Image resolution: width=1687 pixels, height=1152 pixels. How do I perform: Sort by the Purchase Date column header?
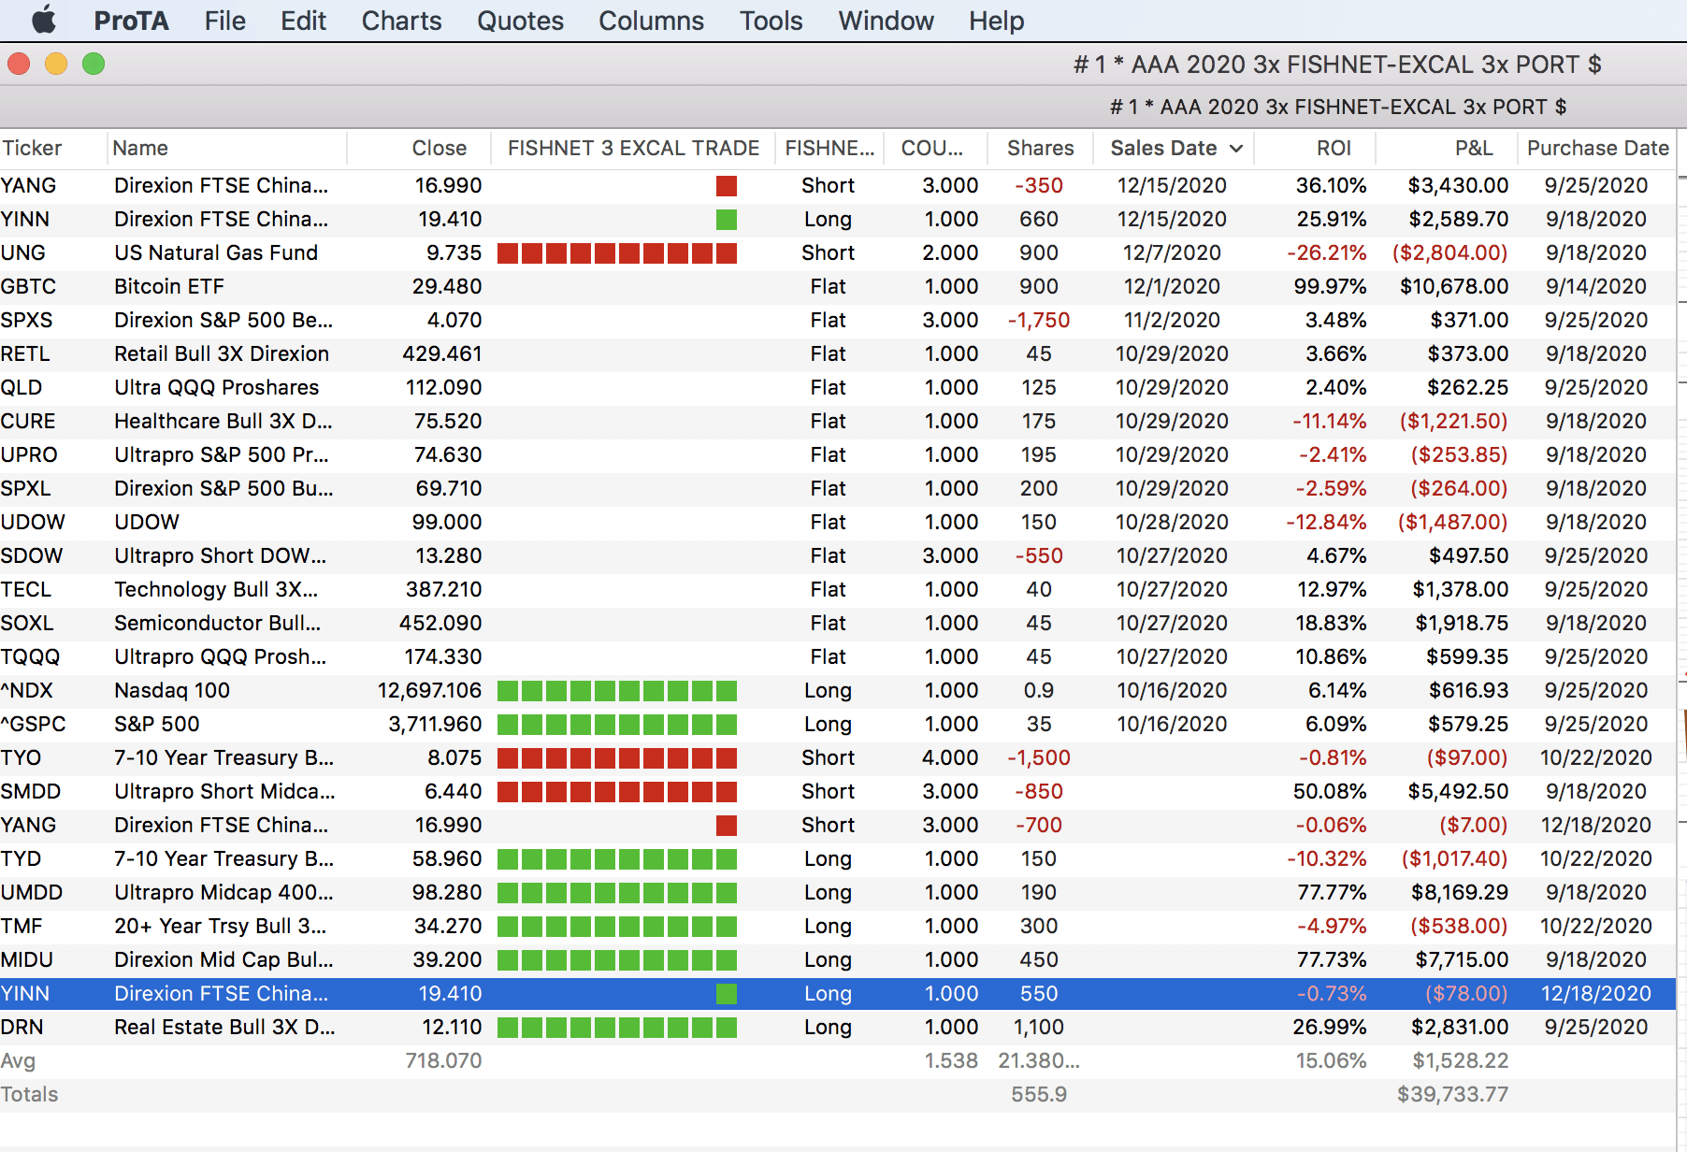pos(1597,148)
